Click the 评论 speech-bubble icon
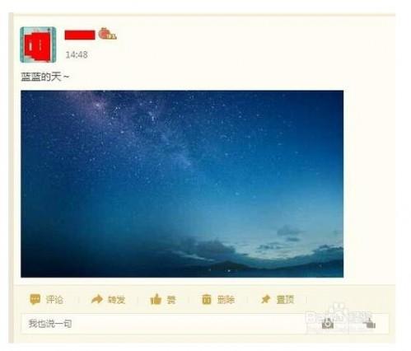This screenshot has width=411, height=351. (35, 299)
